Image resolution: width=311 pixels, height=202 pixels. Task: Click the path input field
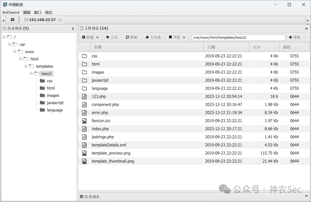pyautogui.click(x=238, y=38)
